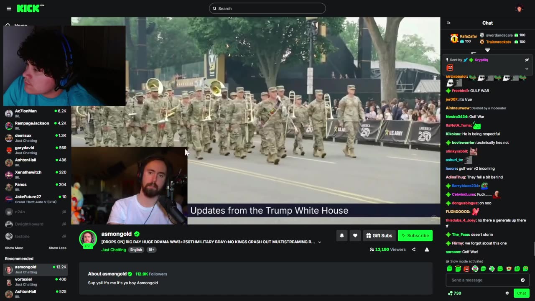The width and height of the screenshot is (535, 301).
Task: Open the hamburger navigation menu
Action: [x=9, y=8]
